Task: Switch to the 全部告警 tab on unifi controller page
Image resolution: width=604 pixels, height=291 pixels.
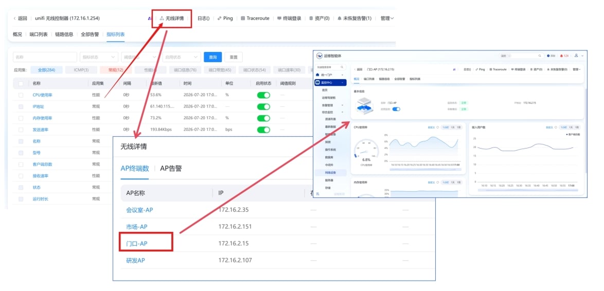Action: (90, 34)
